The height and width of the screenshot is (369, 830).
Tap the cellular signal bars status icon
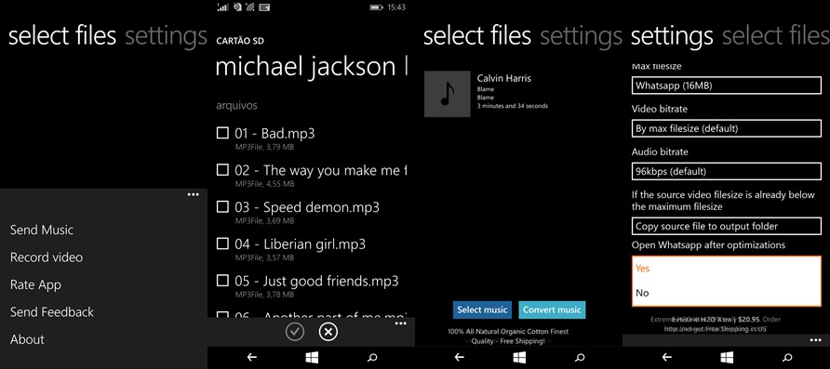point(222,7)
